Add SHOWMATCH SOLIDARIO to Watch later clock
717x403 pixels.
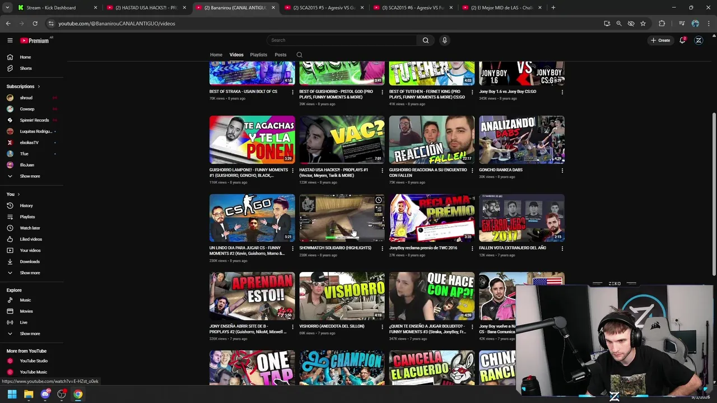tap(379, 200)
